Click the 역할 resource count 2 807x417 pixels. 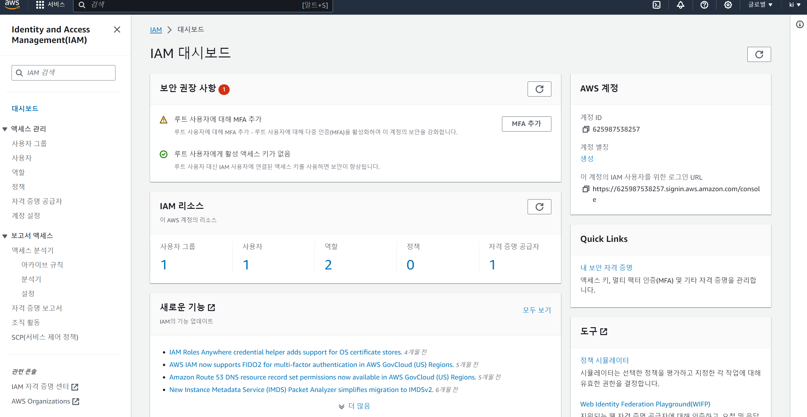[328, 265]
